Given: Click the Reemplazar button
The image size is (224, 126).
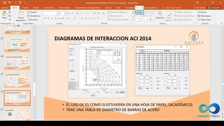Looking at the screenshot, I should pyautogui.click(x=205, y=16).
